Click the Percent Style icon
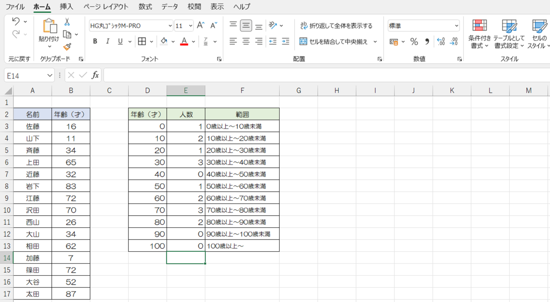 [414, 42]
